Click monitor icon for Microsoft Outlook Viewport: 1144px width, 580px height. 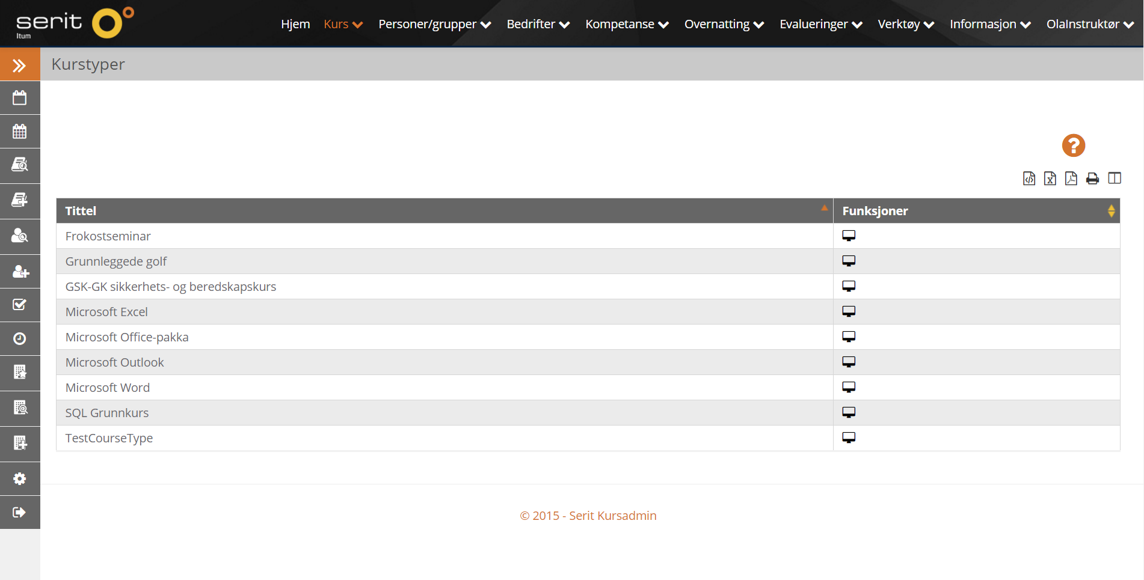849,362
